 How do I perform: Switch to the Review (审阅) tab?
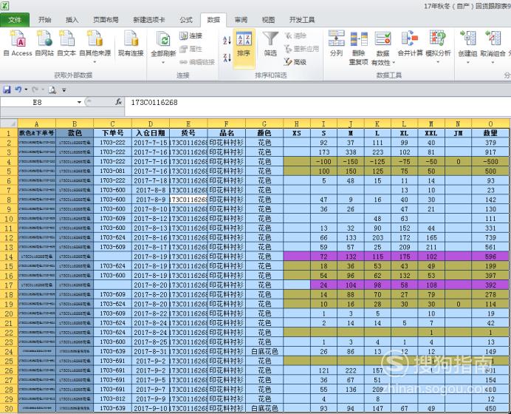(x=241, y=20)
